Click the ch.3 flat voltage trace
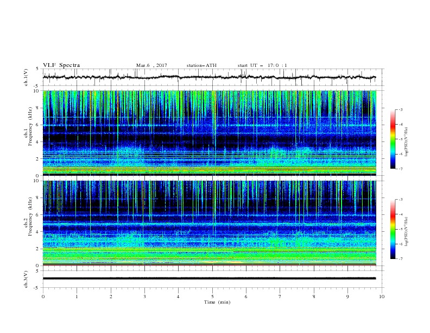This screenshot has height=333, width=430. tap(209, 279)
